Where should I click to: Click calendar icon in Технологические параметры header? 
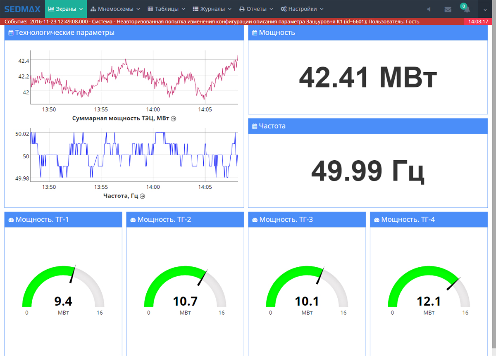[11, 33]
